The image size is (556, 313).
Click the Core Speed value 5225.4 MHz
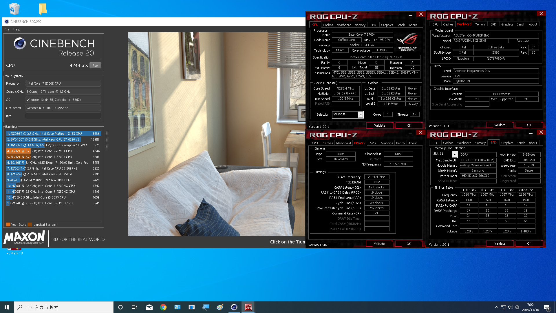[345, 88]
